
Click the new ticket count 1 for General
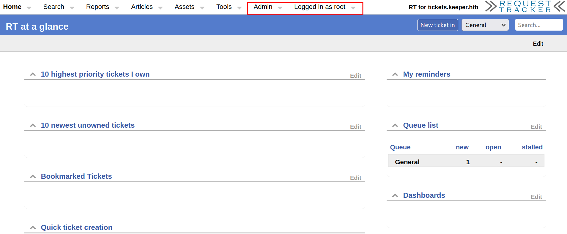click(468, 162)
